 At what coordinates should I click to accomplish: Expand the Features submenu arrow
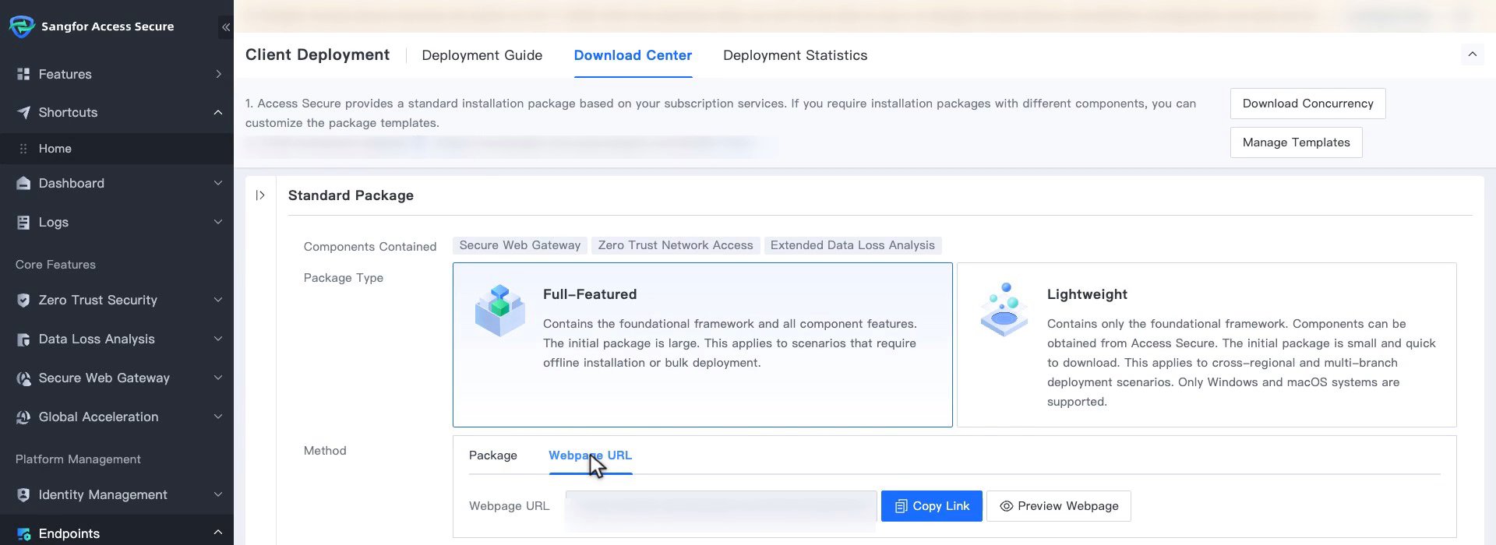(x=218, y=74)
